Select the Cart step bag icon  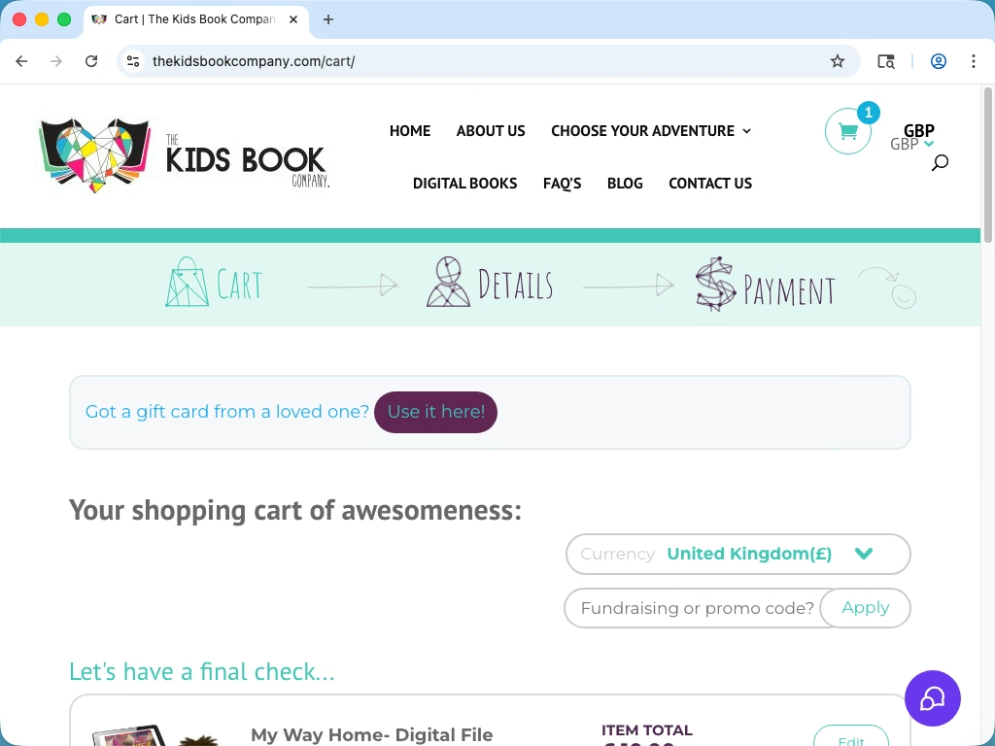(185, 283)
